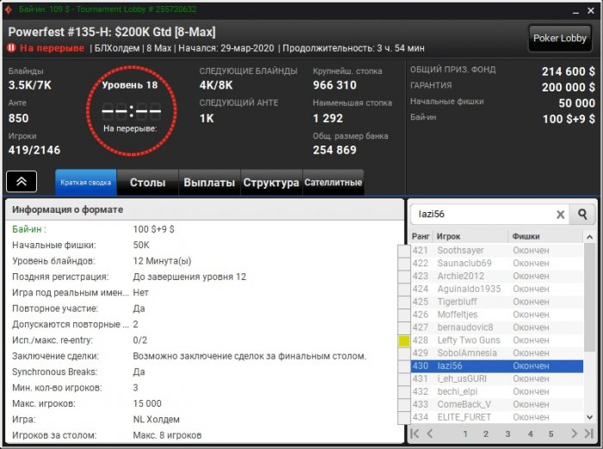
Task: Toggle tag box beside bernaudovic8 row
Action: [x=404, y=327]
